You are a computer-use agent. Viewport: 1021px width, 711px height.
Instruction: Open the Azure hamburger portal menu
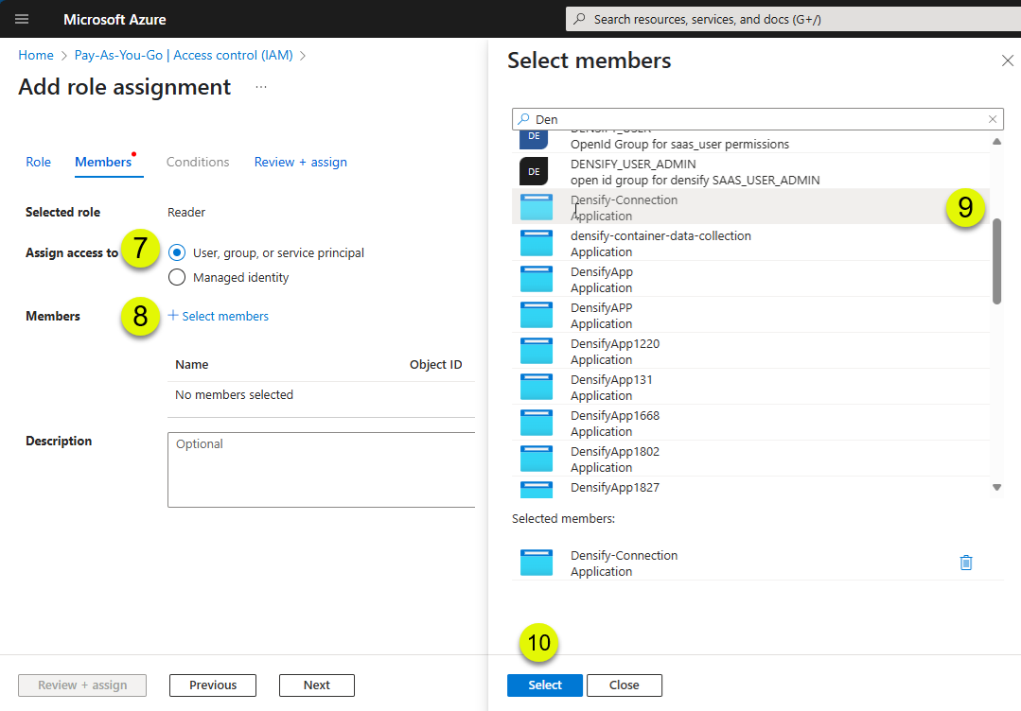click(x=22, y=19)
